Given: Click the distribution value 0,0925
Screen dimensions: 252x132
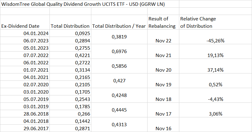Looking at the screenshot, I should [82, 33].
